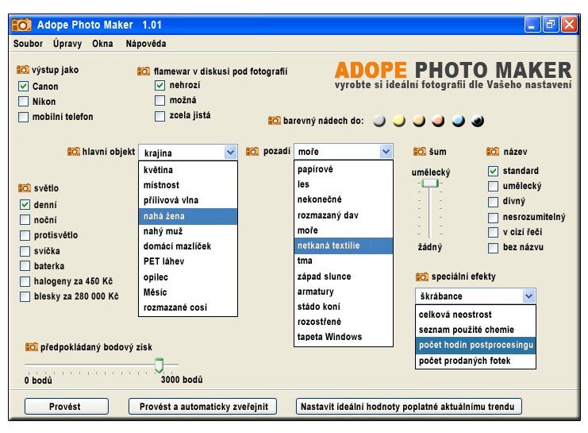Open the Nápověda menu
Screen dimensions: 588x433
145,44
